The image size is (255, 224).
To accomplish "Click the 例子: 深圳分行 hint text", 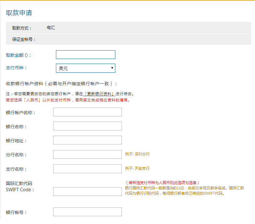I will coord(137,154).
